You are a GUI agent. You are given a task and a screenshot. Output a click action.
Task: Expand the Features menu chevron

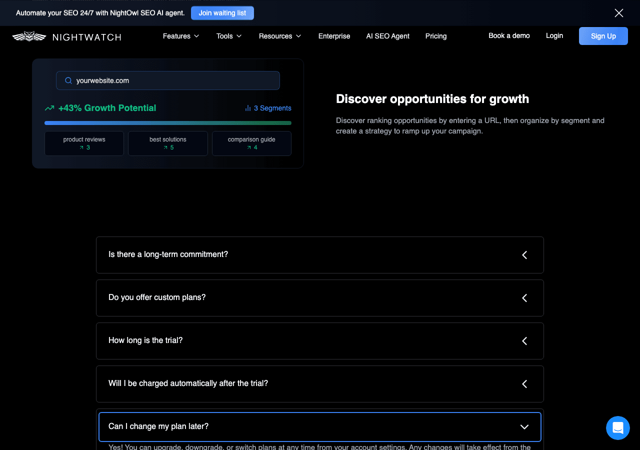point(196,36)
